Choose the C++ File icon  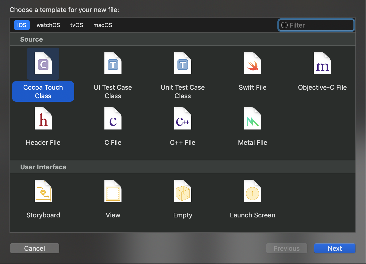click(183, 118)
